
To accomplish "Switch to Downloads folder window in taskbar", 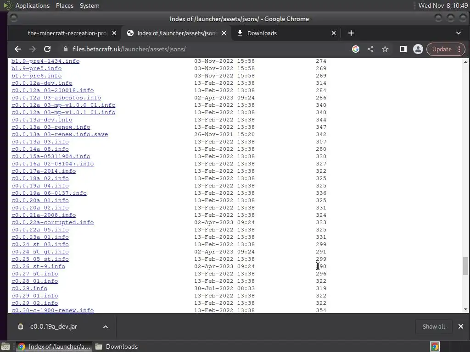I will pyautogui.click(x=117, y=346).
